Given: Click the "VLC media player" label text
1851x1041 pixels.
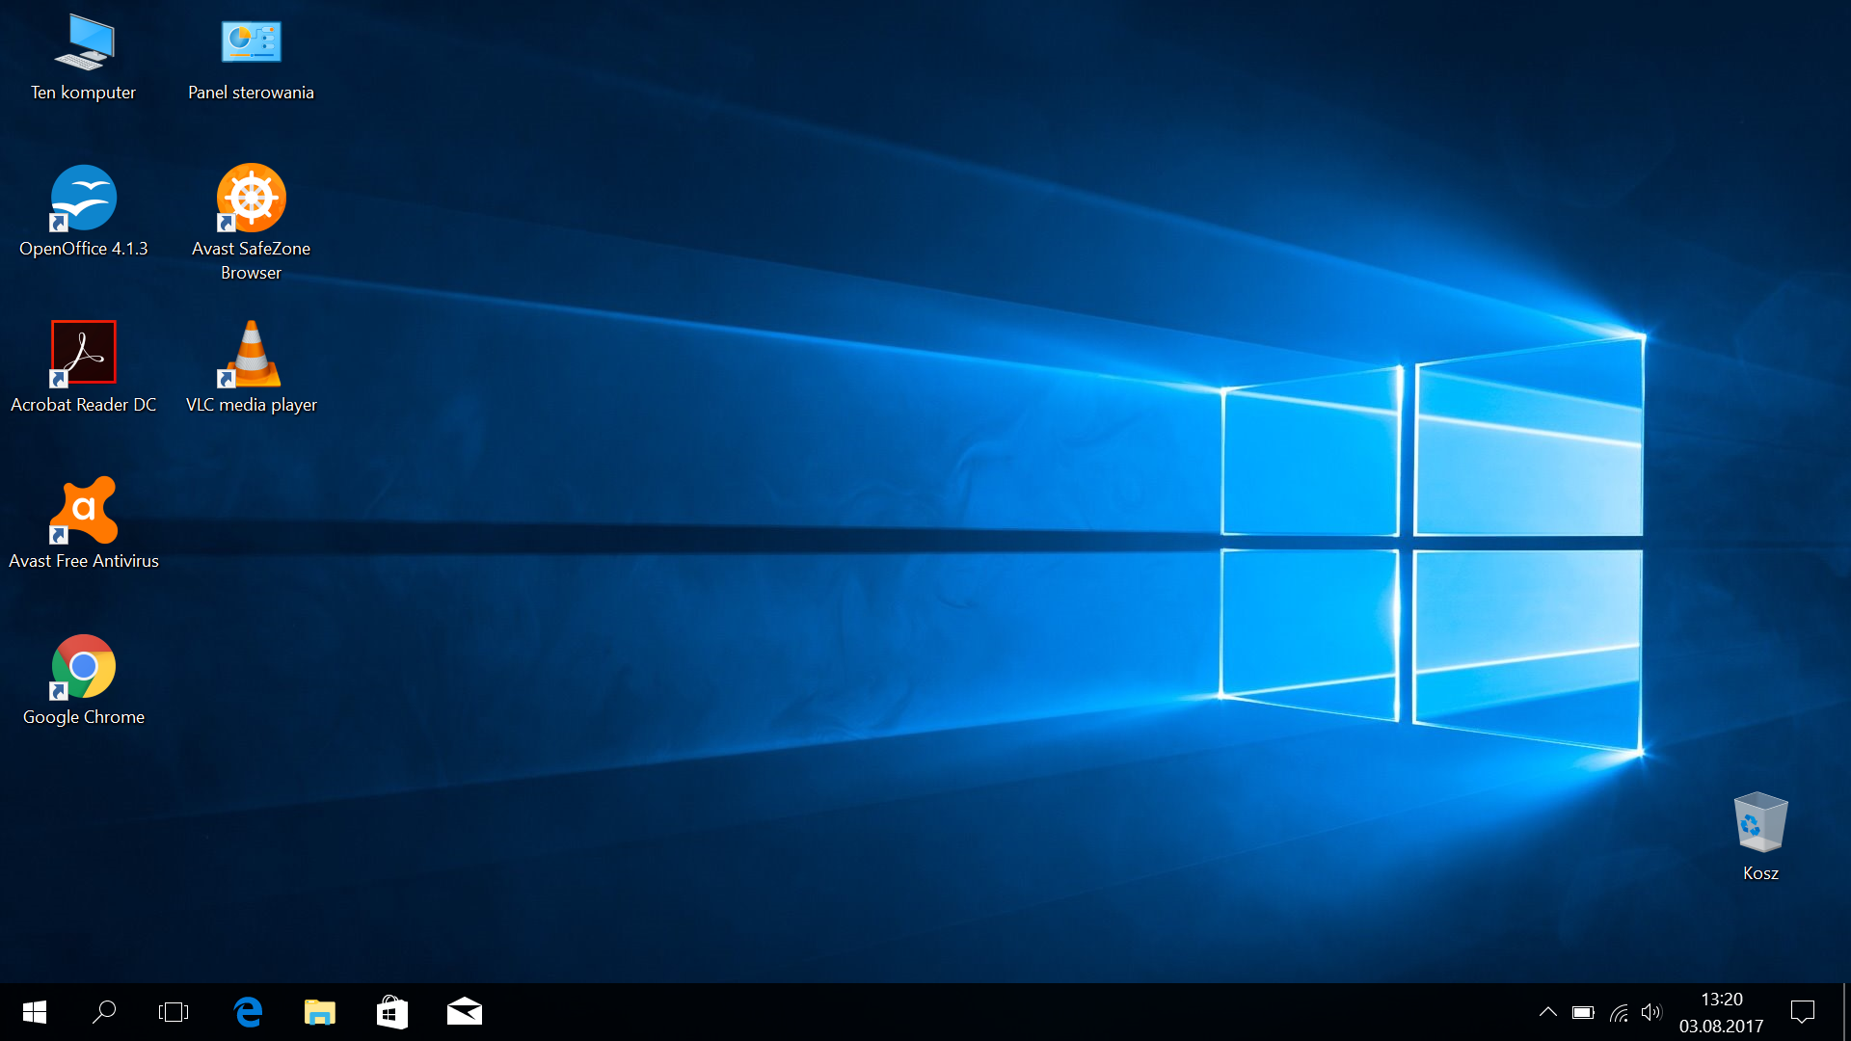Looking at the screenshot, I should coord(251,405).
